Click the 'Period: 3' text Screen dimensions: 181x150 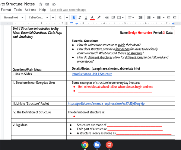click(x=159, y=33)
